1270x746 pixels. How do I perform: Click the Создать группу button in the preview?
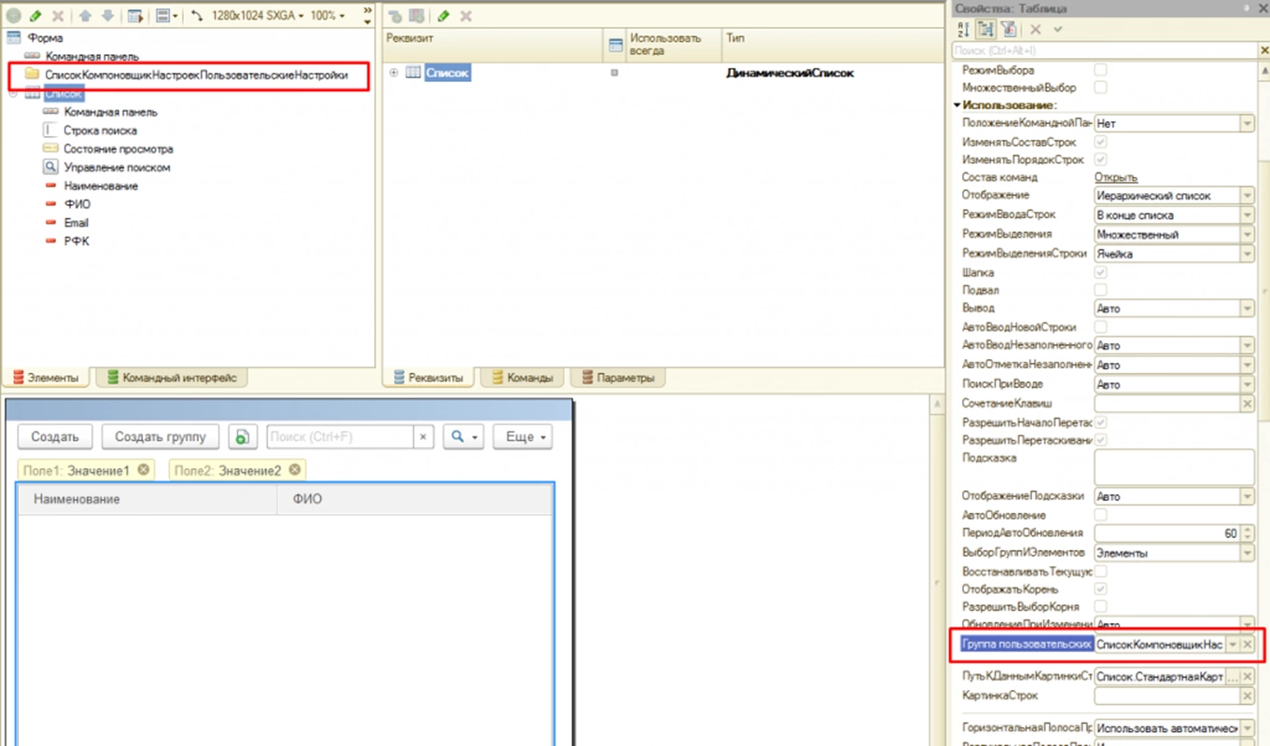160,436
